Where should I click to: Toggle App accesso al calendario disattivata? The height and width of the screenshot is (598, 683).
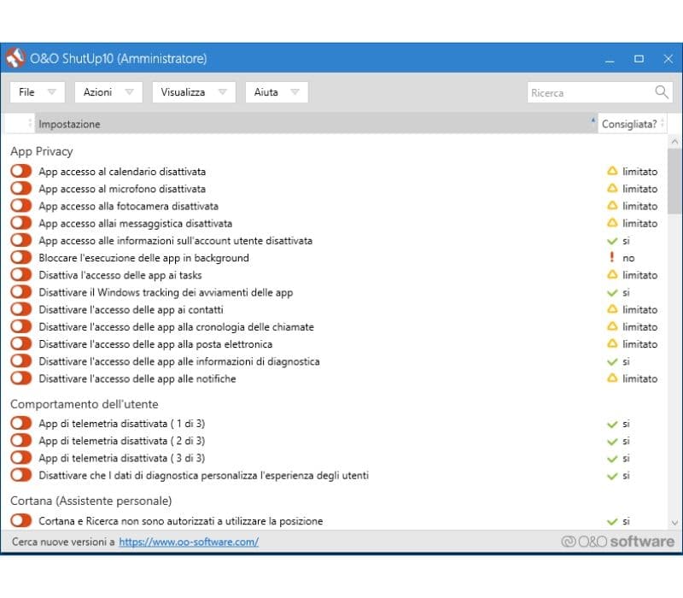click(x=21, y=171)
